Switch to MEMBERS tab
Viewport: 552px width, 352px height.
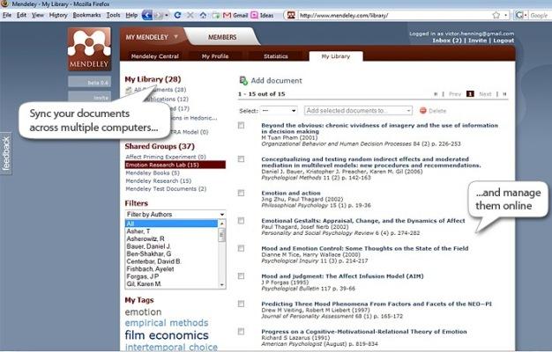[222, 37]
